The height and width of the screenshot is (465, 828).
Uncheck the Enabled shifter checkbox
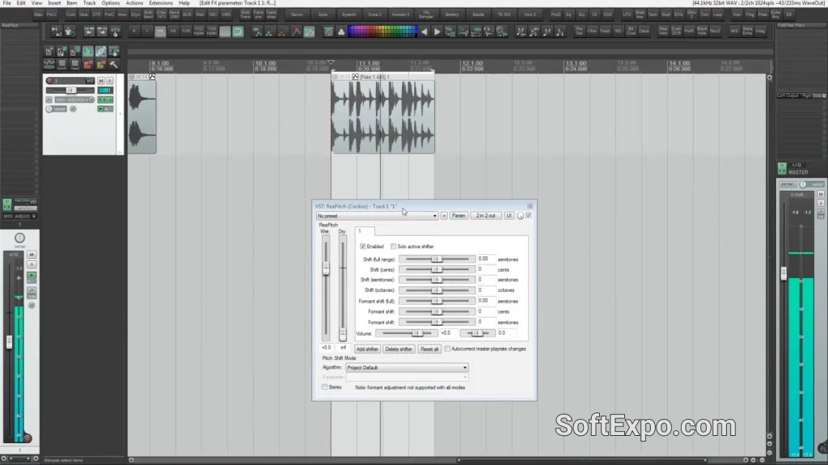click(x=363, y=246)
